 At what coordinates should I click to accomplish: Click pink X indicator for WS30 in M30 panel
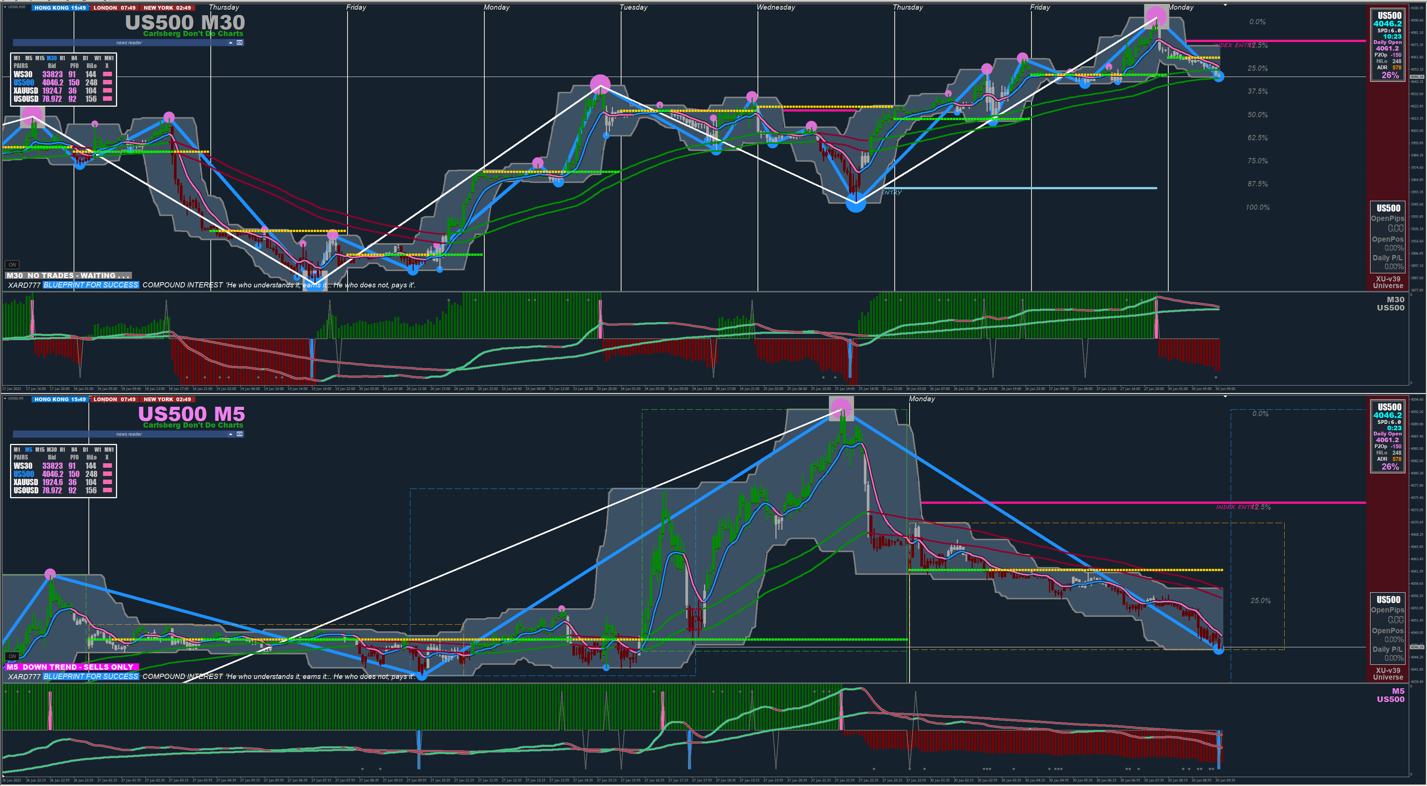107,74
